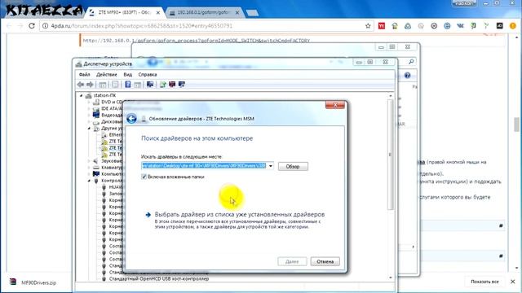Open the Файл menu
This screenshot has height=293, width=522.
(85, 74)
